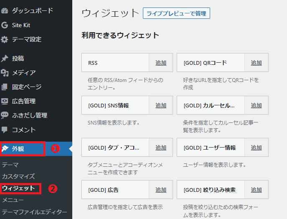Add the [GOLD] 絞り込み検索 widget
The image size is (287, 219).
coord(256,190)
